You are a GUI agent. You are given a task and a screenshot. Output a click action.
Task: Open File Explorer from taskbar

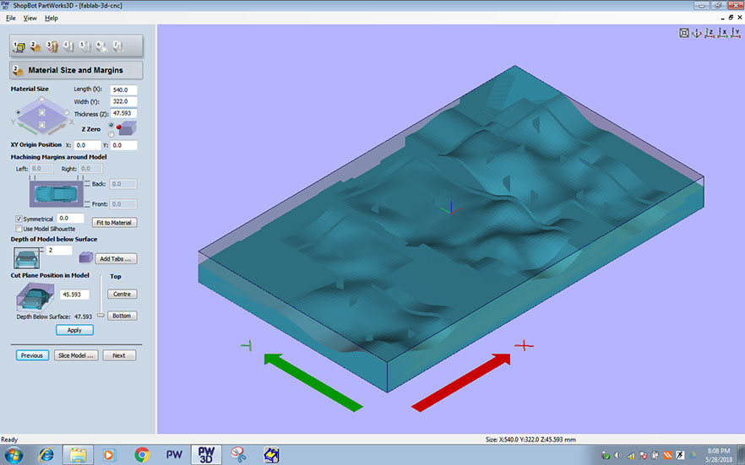tap(78, 455)
